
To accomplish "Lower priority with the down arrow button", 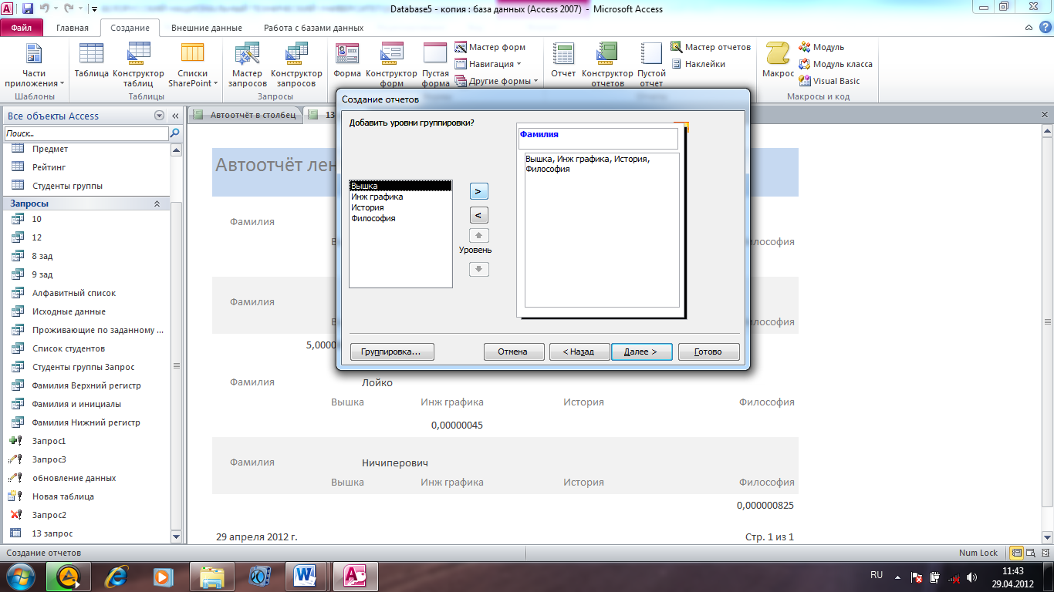I will (479, 269).
